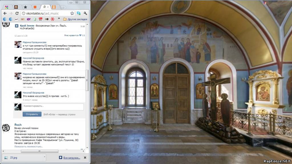Switch to the black star tab
The image size is (292, 164).
point(25,7)
